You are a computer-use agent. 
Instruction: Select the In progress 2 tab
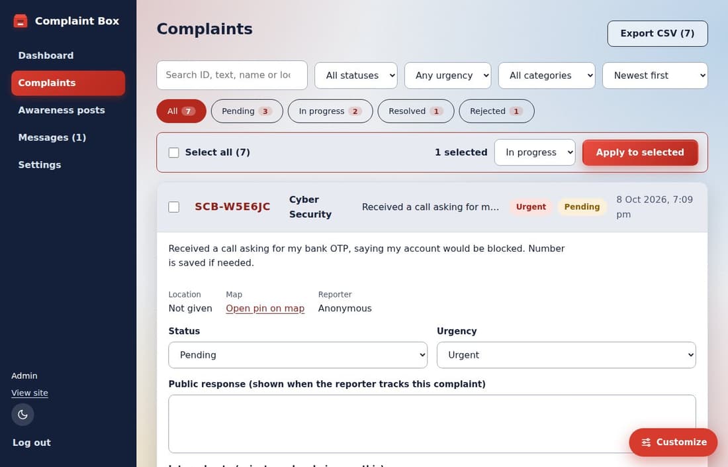(330, 111)
